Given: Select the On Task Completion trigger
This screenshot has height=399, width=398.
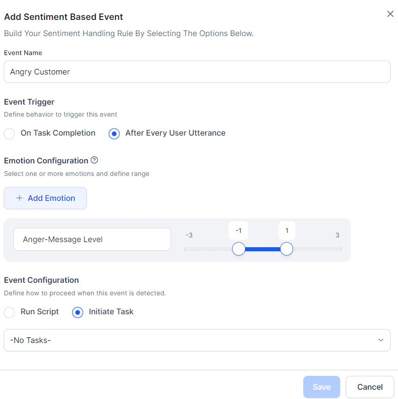Looking at the screenshot, I should click(x=9, y=133).
